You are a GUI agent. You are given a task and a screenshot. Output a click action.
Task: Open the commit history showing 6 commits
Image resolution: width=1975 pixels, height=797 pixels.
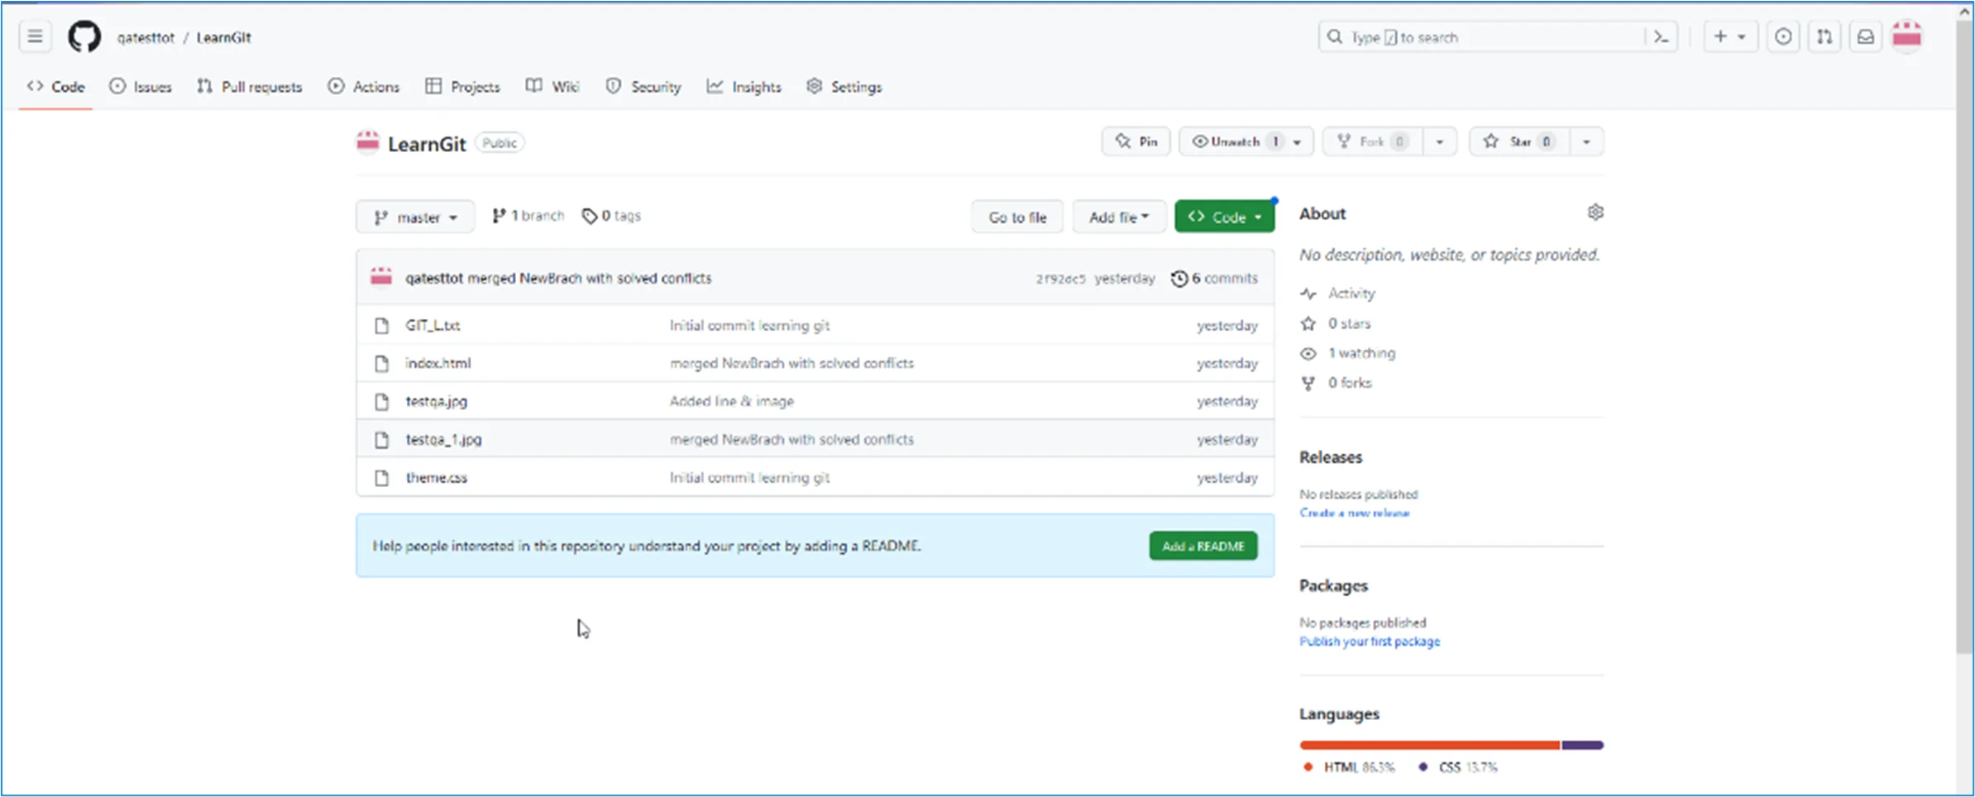pos(1215,279)
